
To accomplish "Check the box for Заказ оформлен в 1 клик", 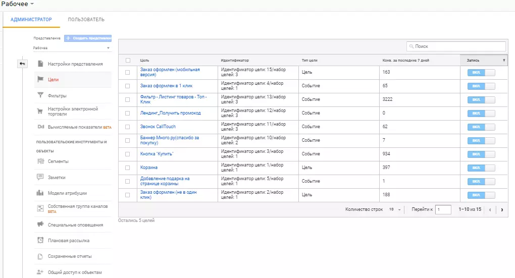I will 127,86.
